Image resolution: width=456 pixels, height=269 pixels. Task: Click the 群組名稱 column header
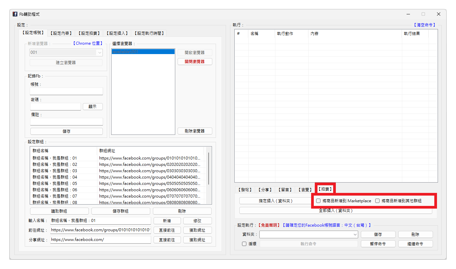point(63,151)
